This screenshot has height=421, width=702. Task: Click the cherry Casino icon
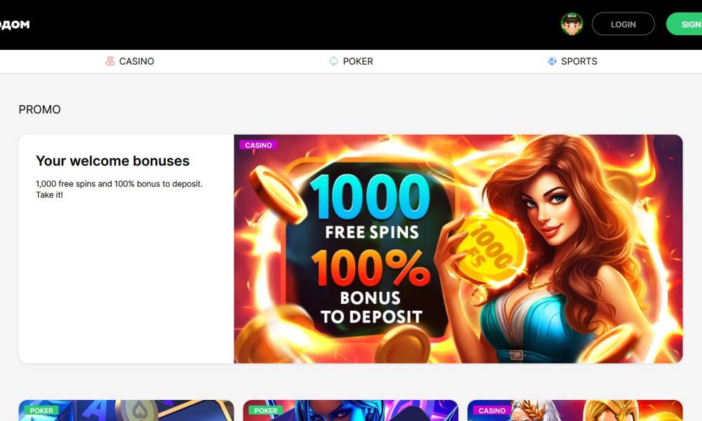point(110,61)
